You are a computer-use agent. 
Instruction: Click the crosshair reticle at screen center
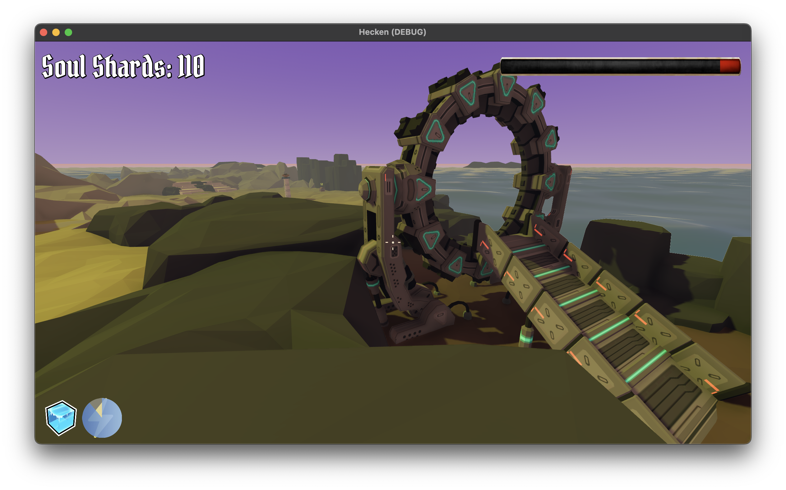[x=393, y=242]
